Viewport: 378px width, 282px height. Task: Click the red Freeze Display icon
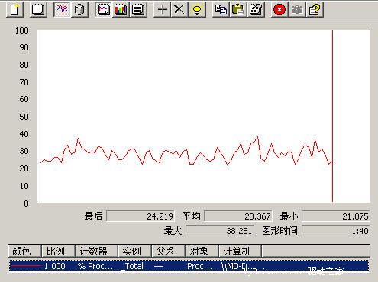click(x=279, y=10)
